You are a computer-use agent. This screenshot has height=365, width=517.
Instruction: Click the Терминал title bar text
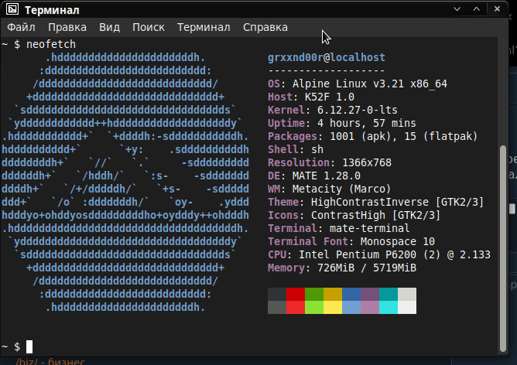coord(54,10)
